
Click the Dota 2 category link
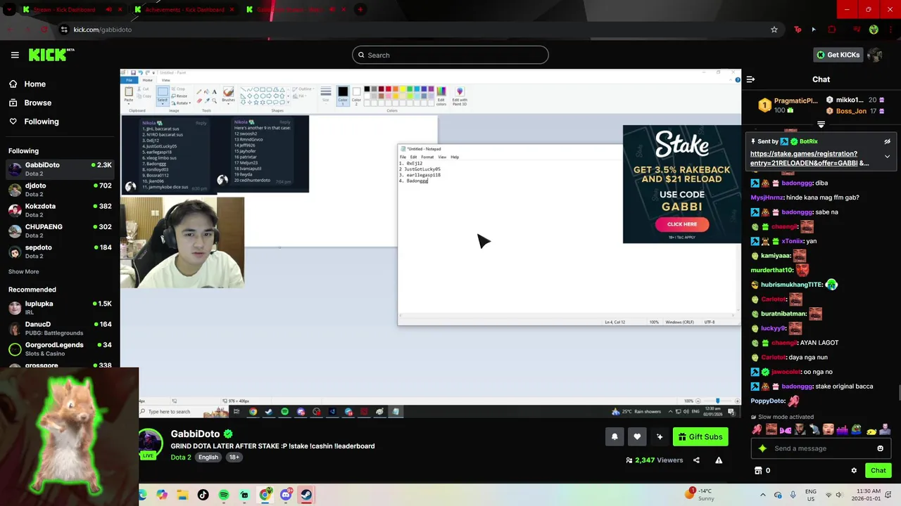click(181, 457)
